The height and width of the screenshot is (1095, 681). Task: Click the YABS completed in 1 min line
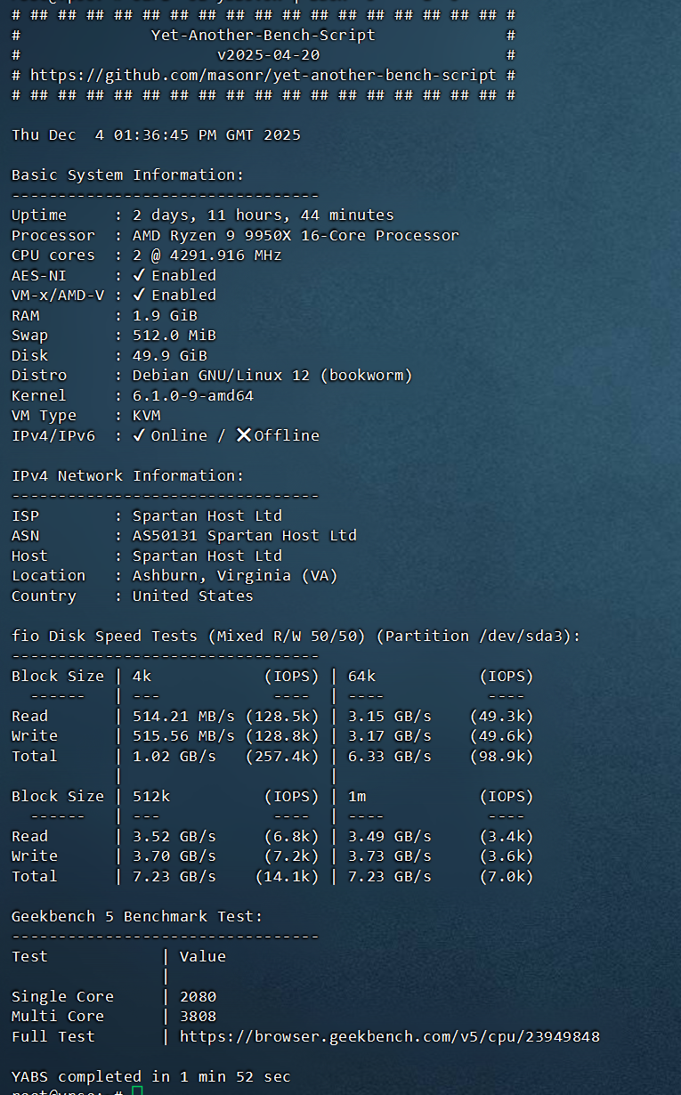[151, 1076]
